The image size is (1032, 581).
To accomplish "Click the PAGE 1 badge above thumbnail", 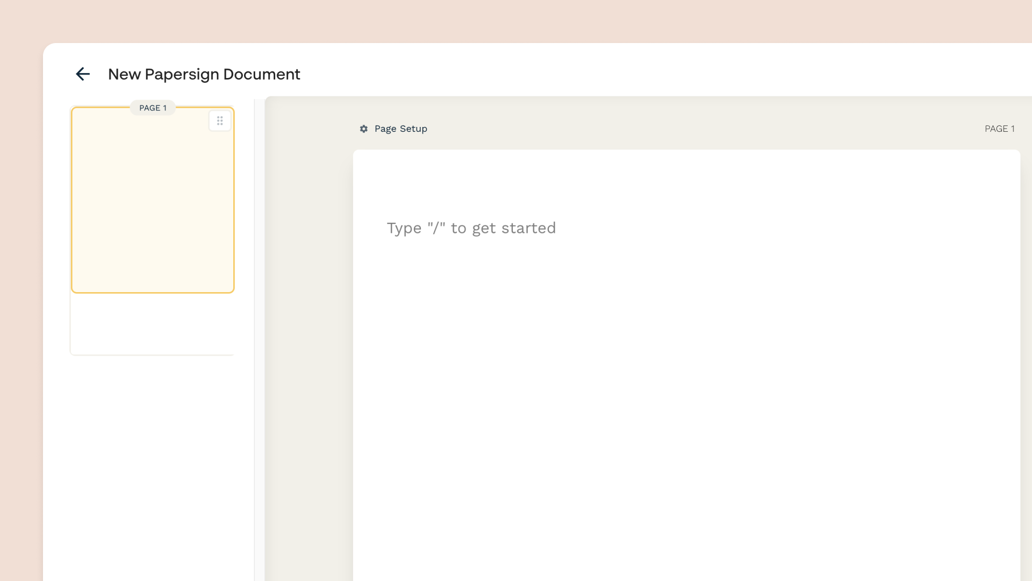I will click(x=153, y=108).
